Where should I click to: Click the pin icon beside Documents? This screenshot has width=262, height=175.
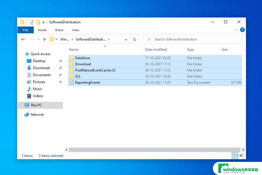point(61,75)
